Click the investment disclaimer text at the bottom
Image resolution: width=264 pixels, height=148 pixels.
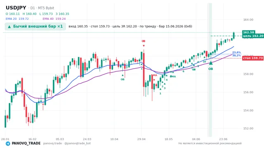(210, 143)
